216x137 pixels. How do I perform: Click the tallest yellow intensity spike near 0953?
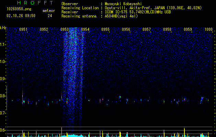(x=62, y=132)
